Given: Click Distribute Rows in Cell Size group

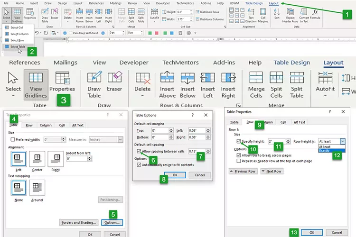Looking at the screenshot, I should [207, 12].
